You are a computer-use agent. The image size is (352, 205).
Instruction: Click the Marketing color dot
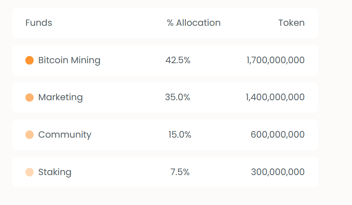[30, 97]
